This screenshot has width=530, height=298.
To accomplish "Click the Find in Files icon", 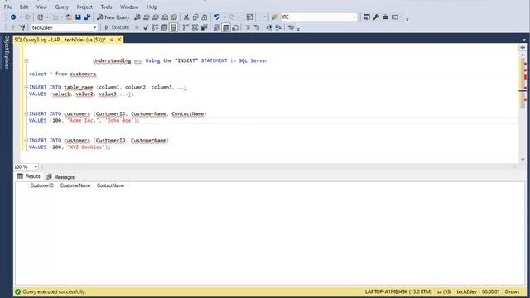I will [x=275, y=17].
